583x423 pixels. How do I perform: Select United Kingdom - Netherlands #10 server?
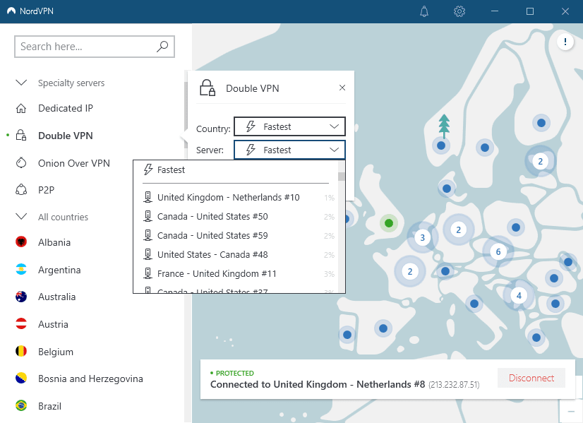click(x=235, y=197)
